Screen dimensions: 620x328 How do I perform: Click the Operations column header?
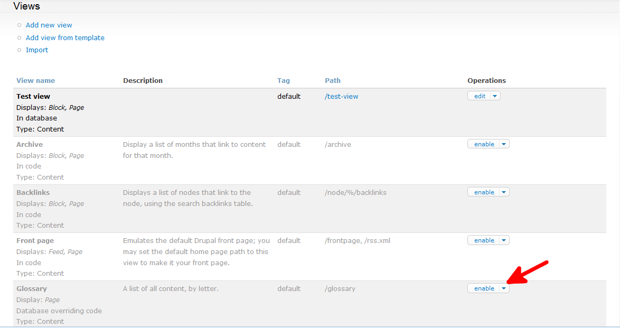tap(486, 80)
